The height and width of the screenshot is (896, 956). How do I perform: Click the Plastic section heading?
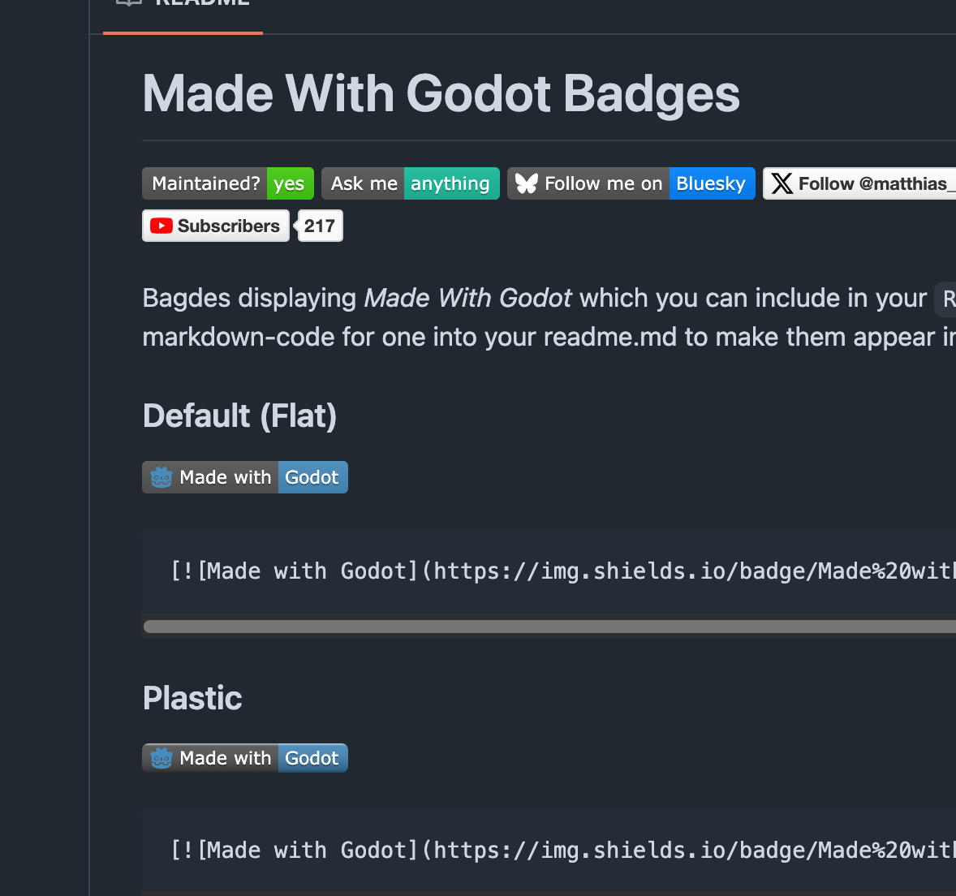(x=192, y=698)
